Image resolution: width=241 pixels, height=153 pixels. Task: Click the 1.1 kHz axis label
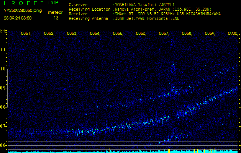click(3, 50)
